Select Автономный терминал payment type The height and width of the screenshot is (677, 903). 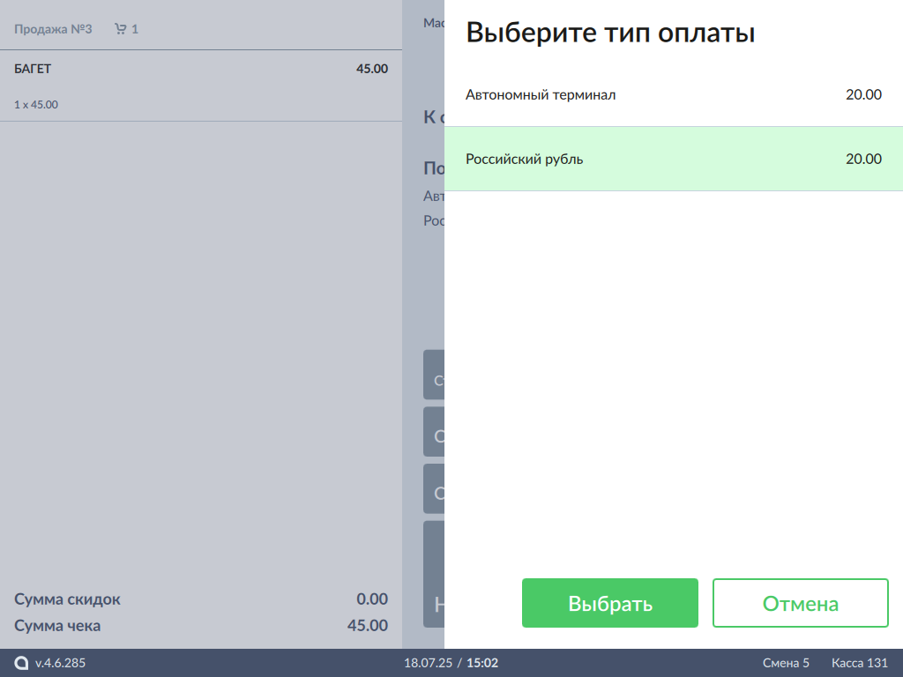coord(541,95)
